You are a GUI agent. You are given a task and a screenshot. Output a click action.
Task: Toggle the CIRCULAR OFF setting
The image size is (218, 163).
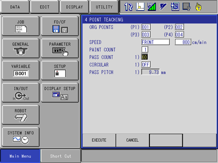tap(146, 64)
